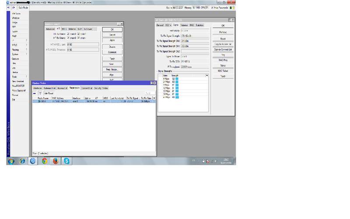Open New Terminal from the sidebar
The height and width of the screenshot is (219, 350).
pyautogui.click(x=18, y=81)
